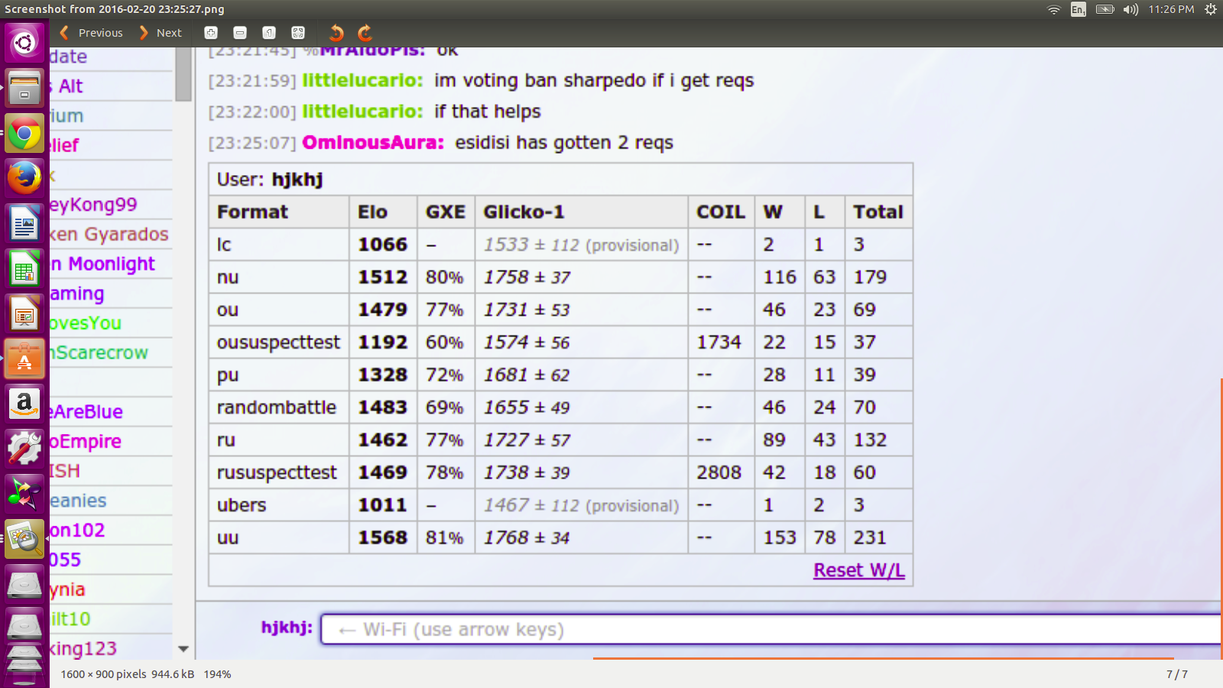1223x688 pixels.
Task: Open LibreOffice Impress from launcher
Action: [24, 314]
